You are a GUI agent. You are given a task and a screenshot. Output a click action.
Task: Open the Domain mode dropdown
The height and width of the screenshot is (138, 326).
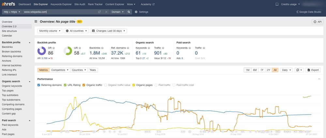click(x=118, y=12)
